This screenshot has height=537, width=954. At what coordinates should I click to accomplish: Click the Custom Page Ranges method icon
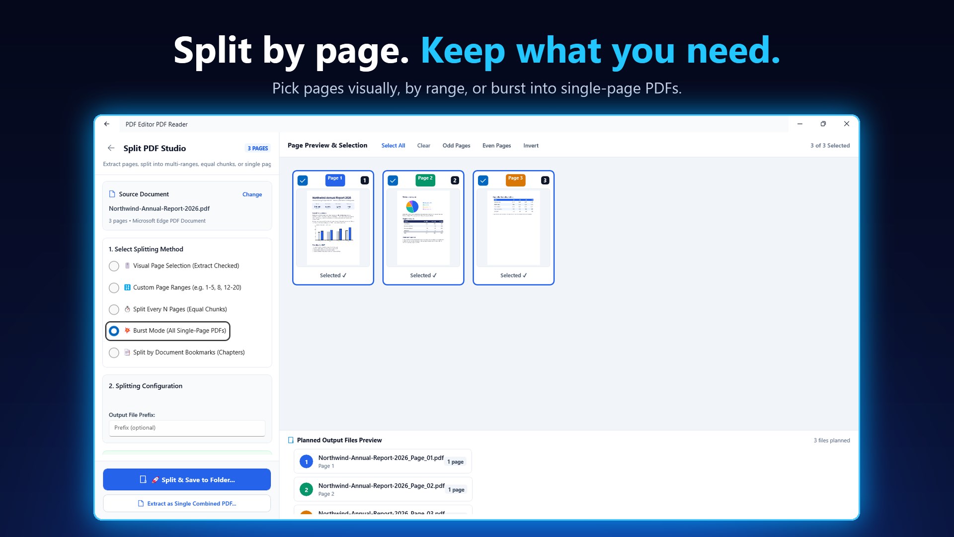[127, 287]
